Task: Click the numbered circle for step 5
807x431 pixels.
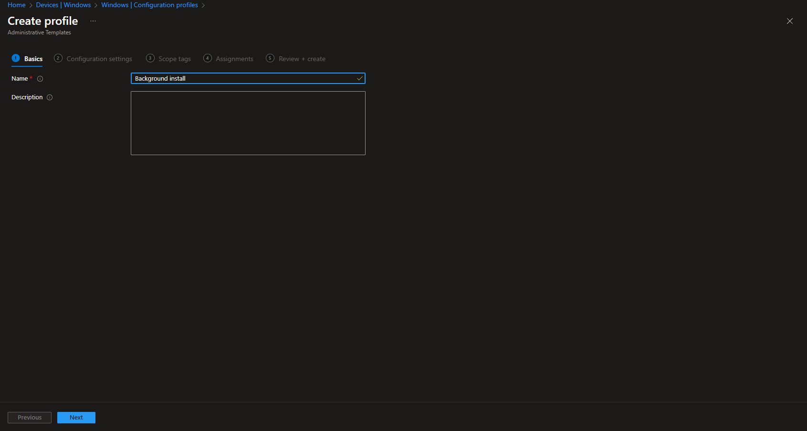Action: [270, 58]
